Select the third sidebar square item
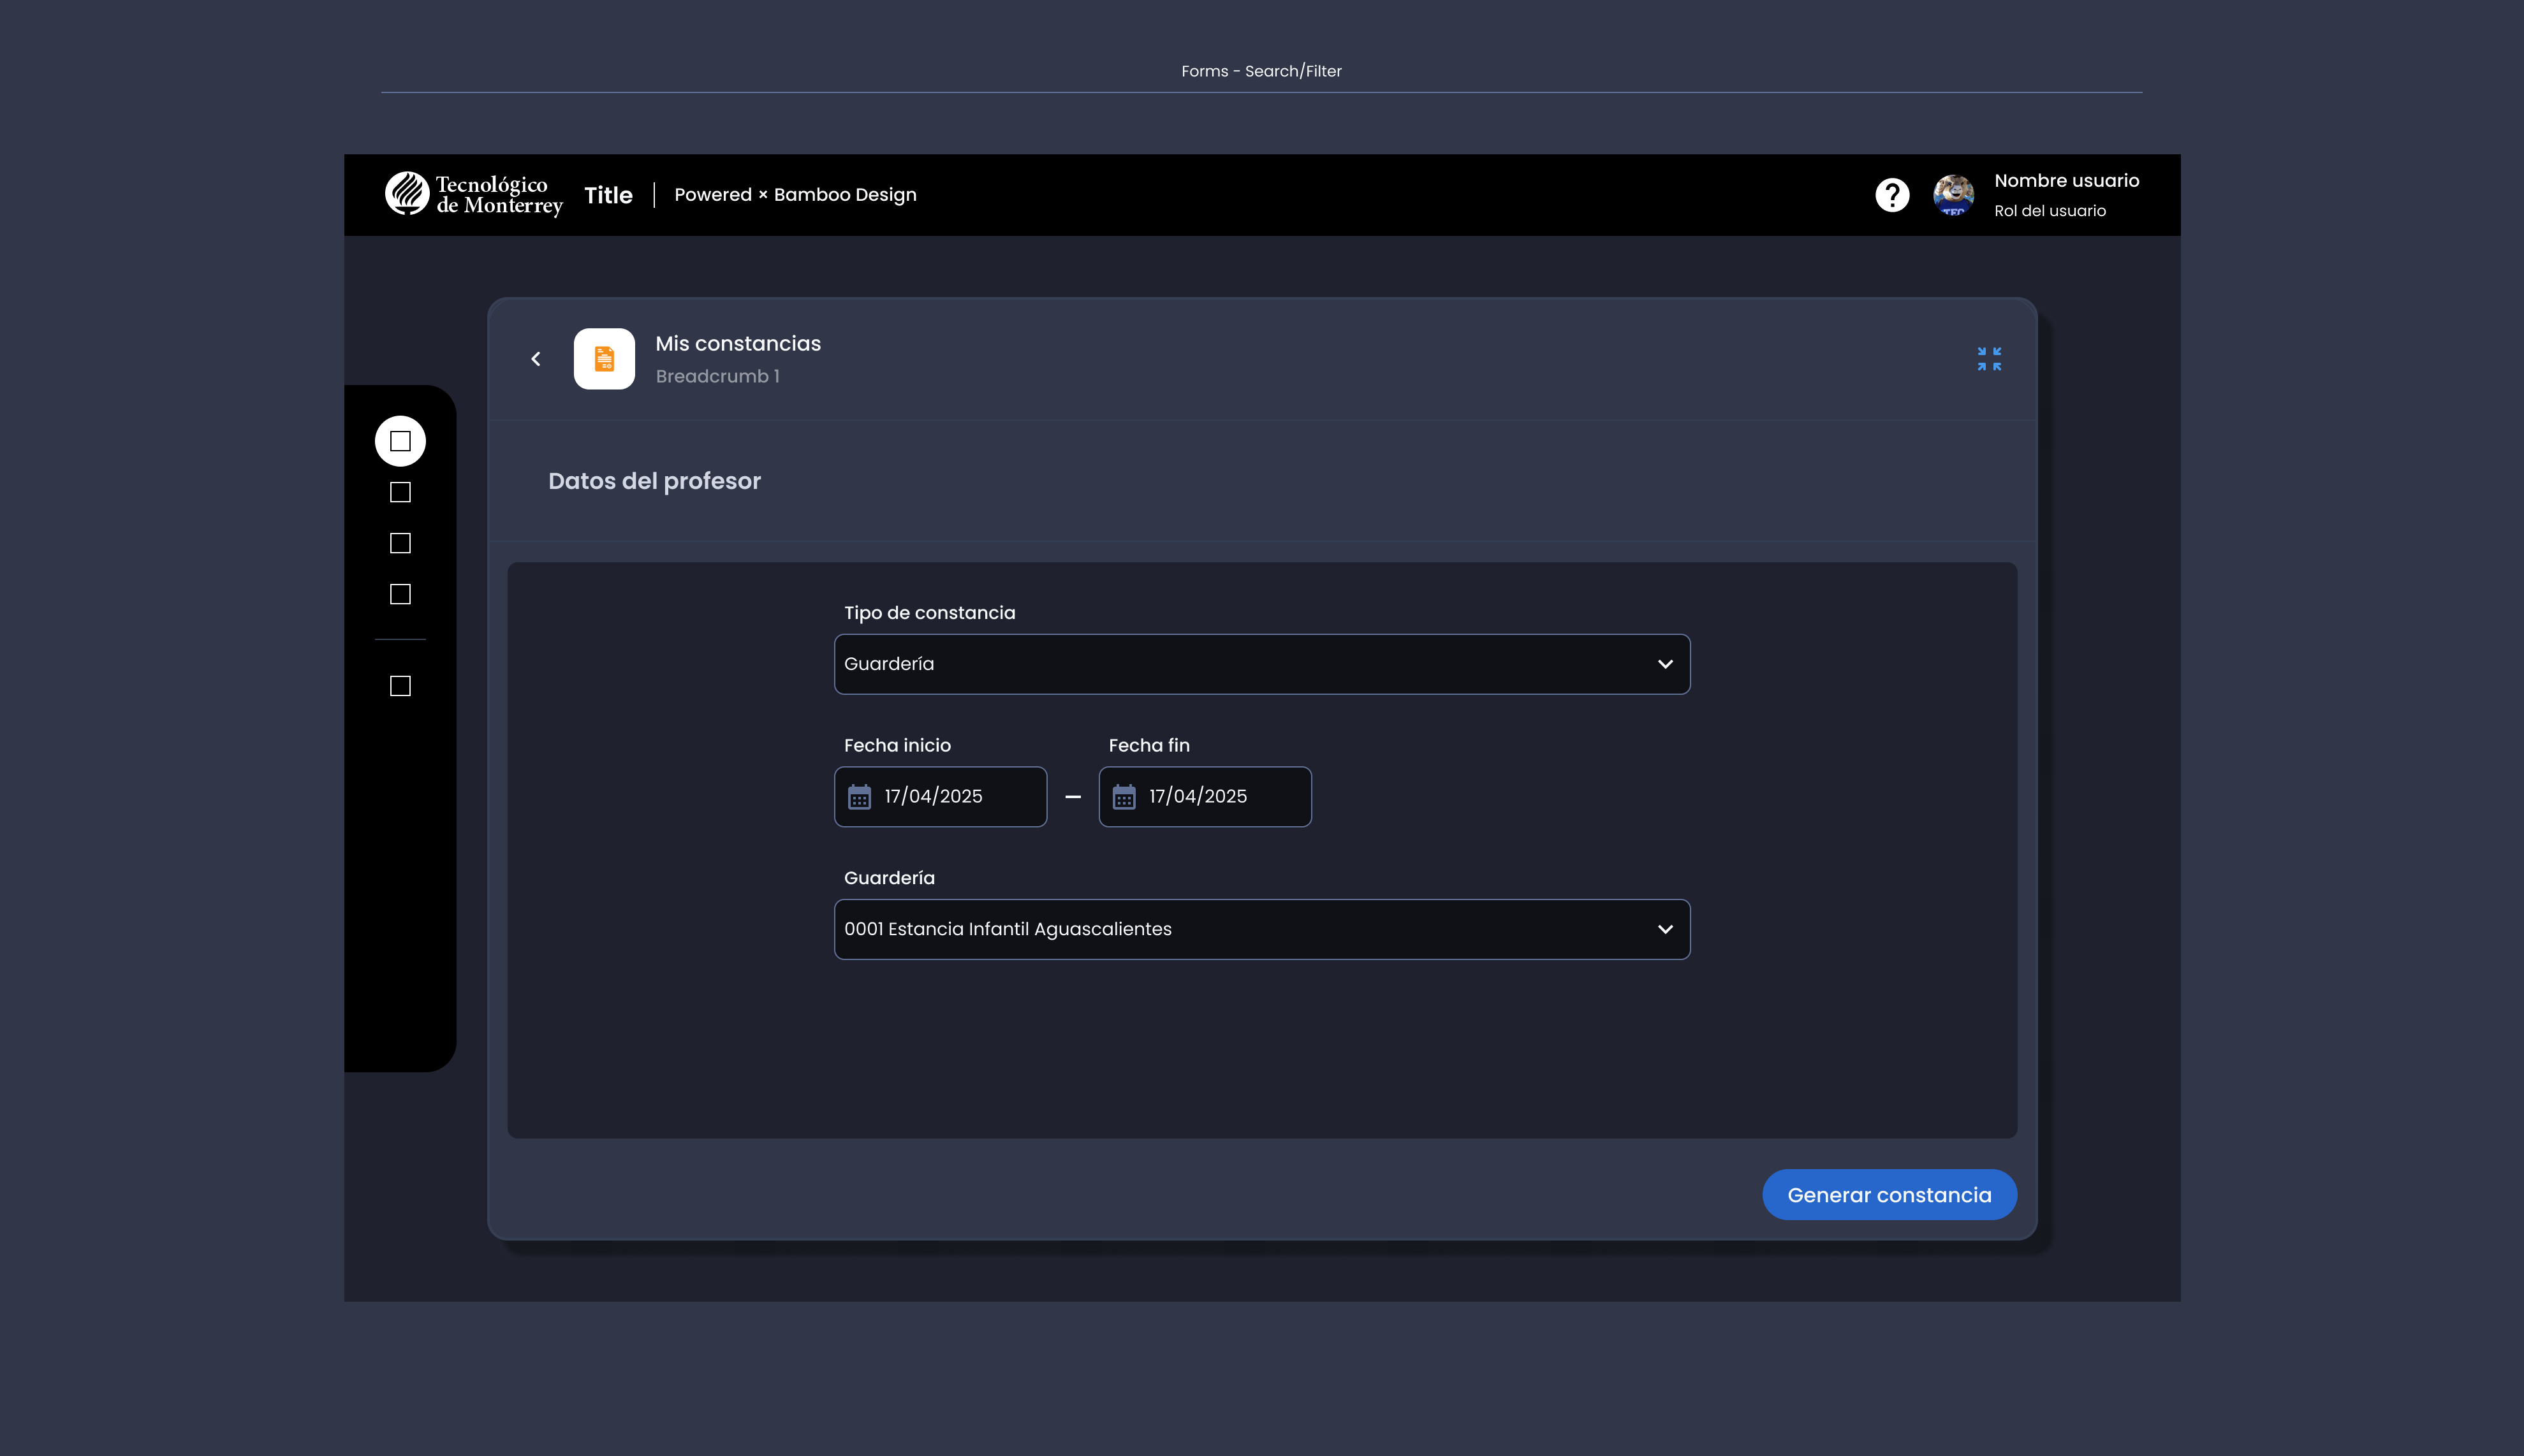The width and height of the screenshot is (2524, 1456). (400, 543)
